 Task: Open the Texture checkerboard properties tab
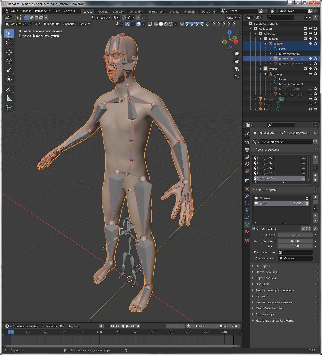point(247,240)
